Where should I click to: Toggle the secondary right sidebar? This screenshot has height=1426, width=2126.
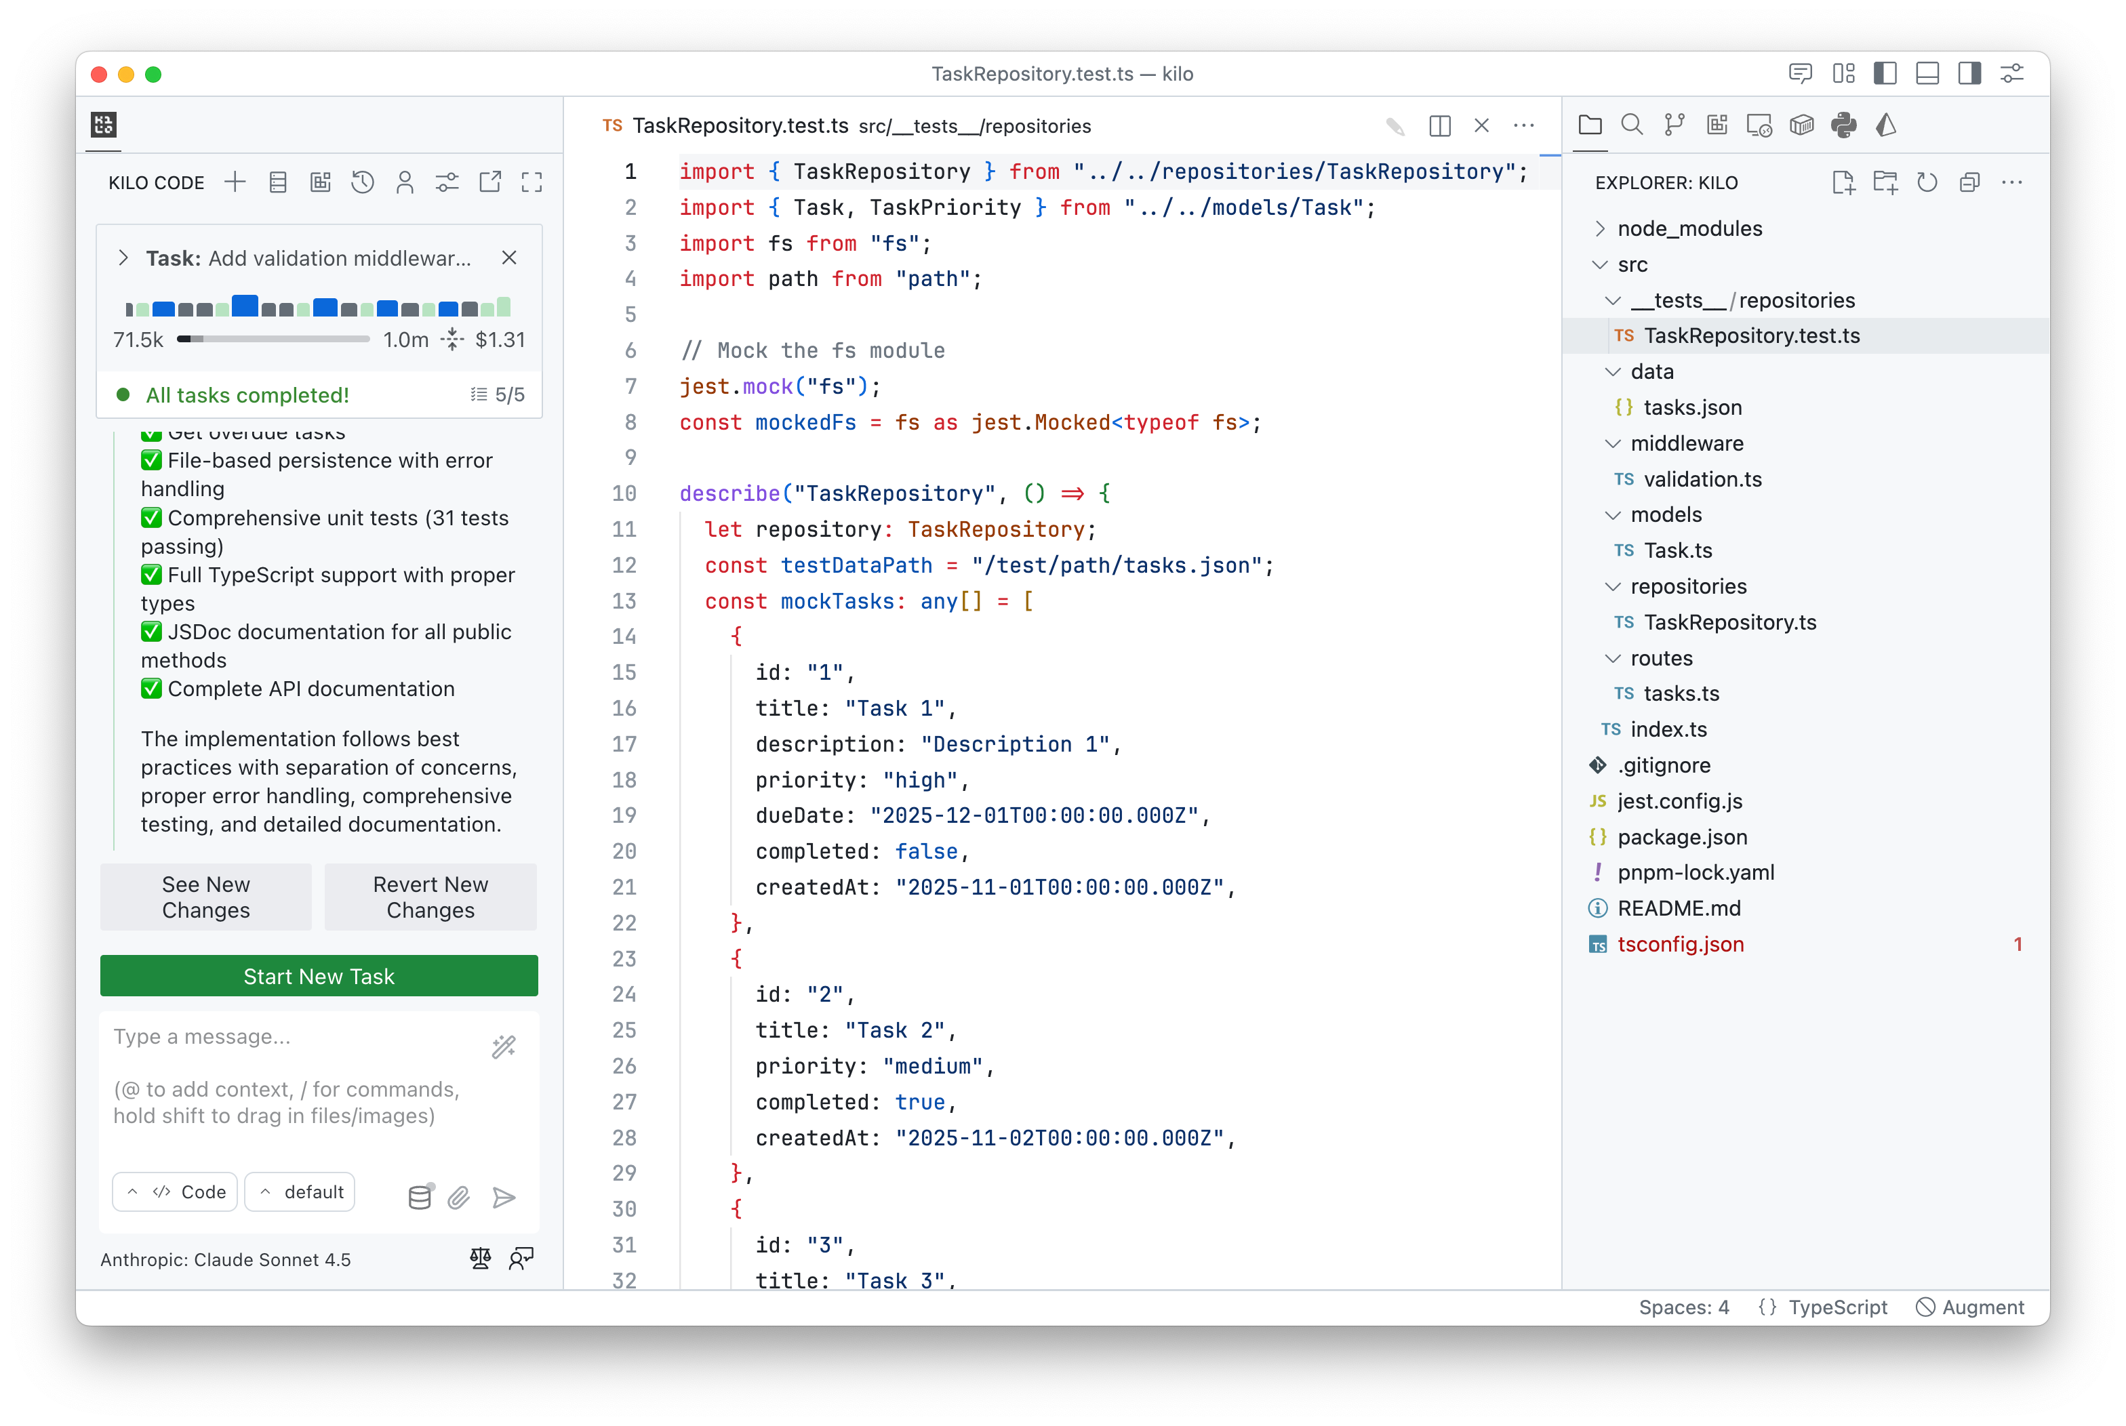tap(1969, 74)
